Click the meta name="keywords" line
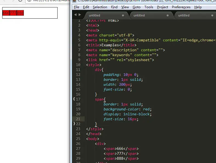 [122, 55]
